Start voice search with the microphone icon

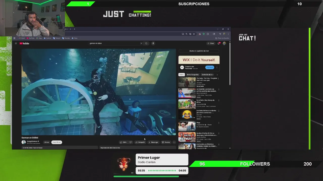coord(153,43)
